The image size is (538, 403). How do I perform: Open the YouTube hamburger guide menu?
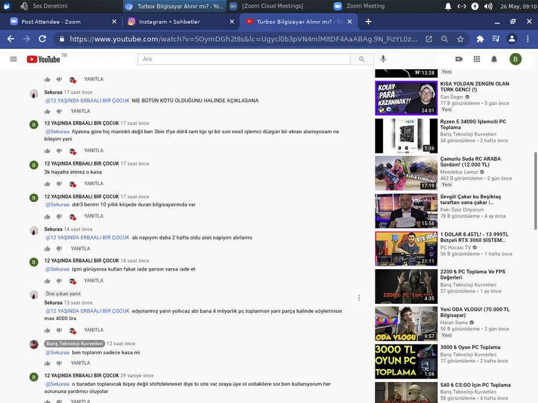(13, 59)
